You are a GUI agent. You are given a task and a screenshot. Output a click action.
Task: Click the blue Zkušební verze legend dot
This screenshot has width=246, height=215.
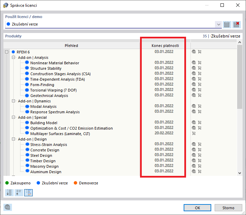tap(38, 183)
